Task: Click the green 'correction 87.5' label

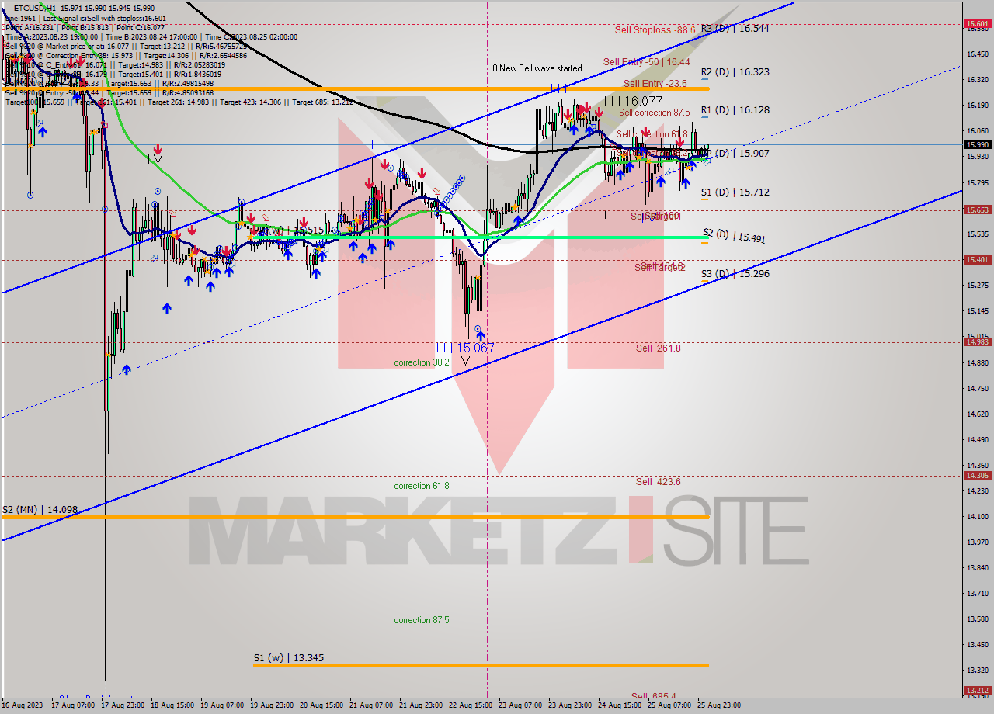Action: coord(422,620)
